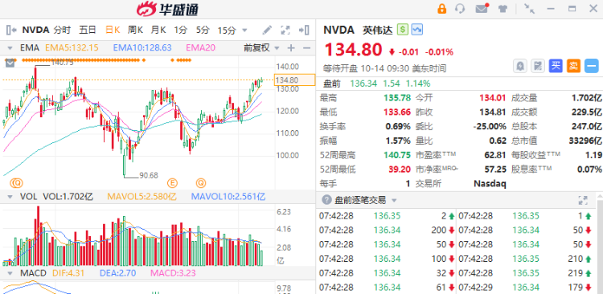Click the 52周最高 value 140.75
The image size is (603, 294).
397,155
